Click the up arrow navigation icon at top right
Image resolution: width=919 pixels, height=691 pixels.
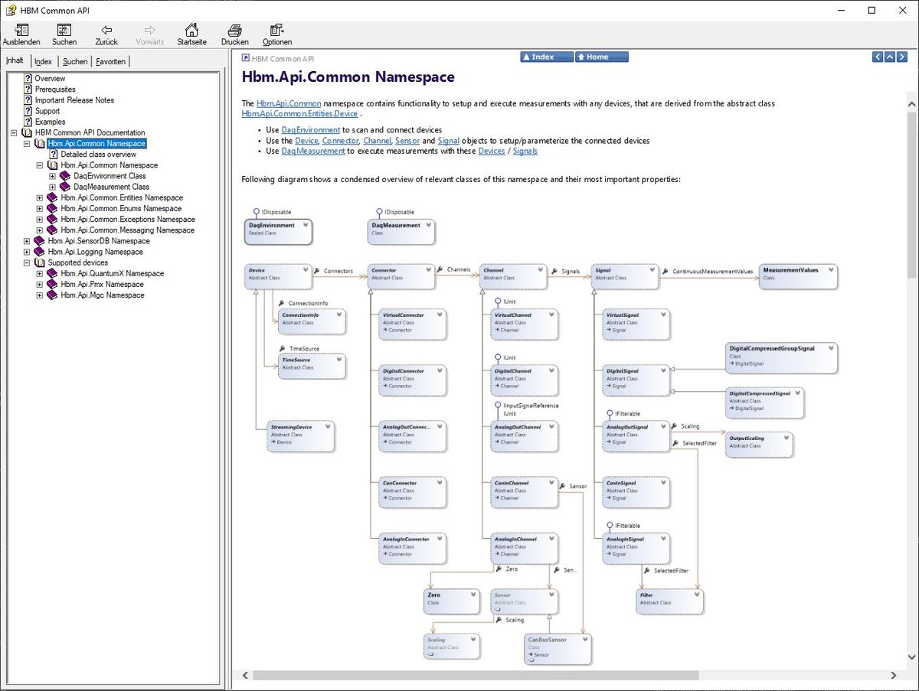(890, 57)
